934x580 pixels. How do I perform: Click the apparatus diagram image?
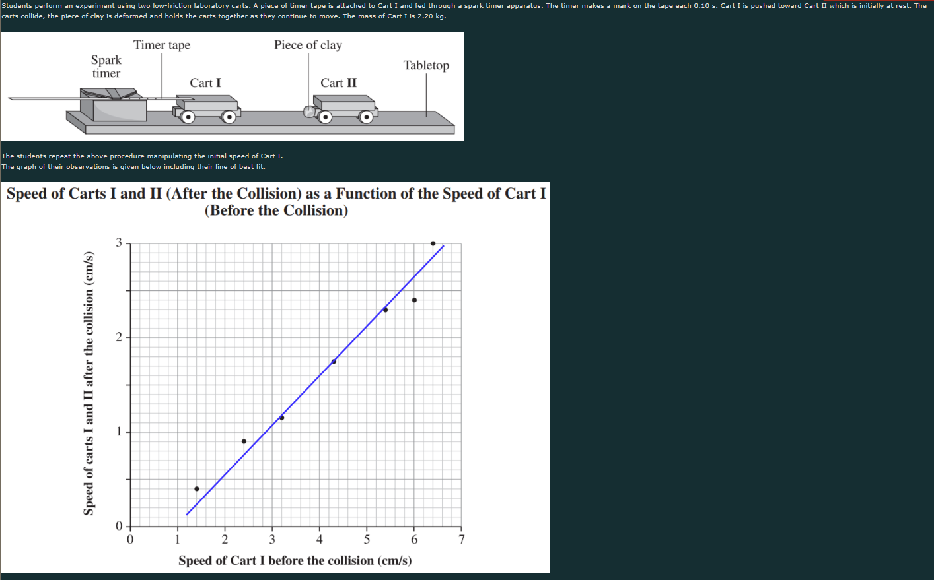tap(233, 86)
